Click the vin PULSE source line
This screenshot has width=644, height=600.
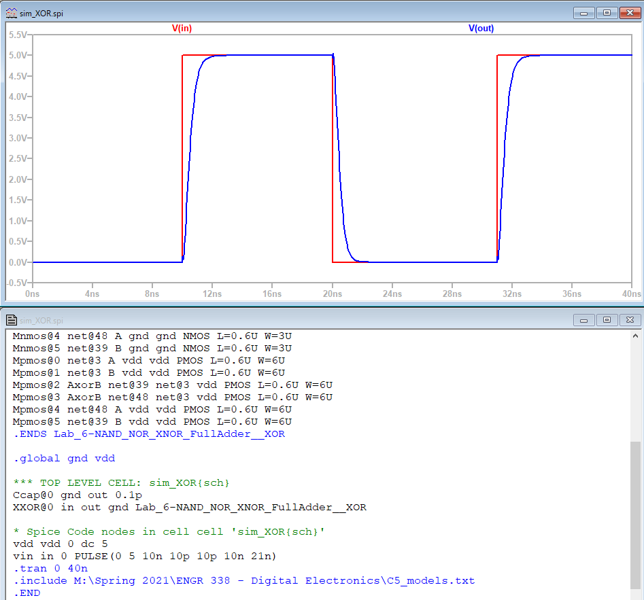(x=144, y=557)
